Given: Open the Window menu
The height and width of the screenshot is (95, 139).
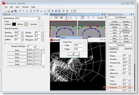Looking at the screenshot, I should coord(25,7).
